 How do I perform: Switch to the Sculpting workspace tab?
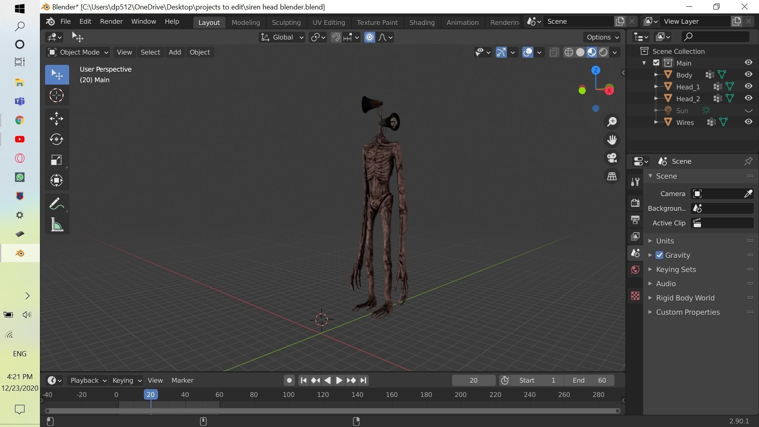click(x=286, y=23)
